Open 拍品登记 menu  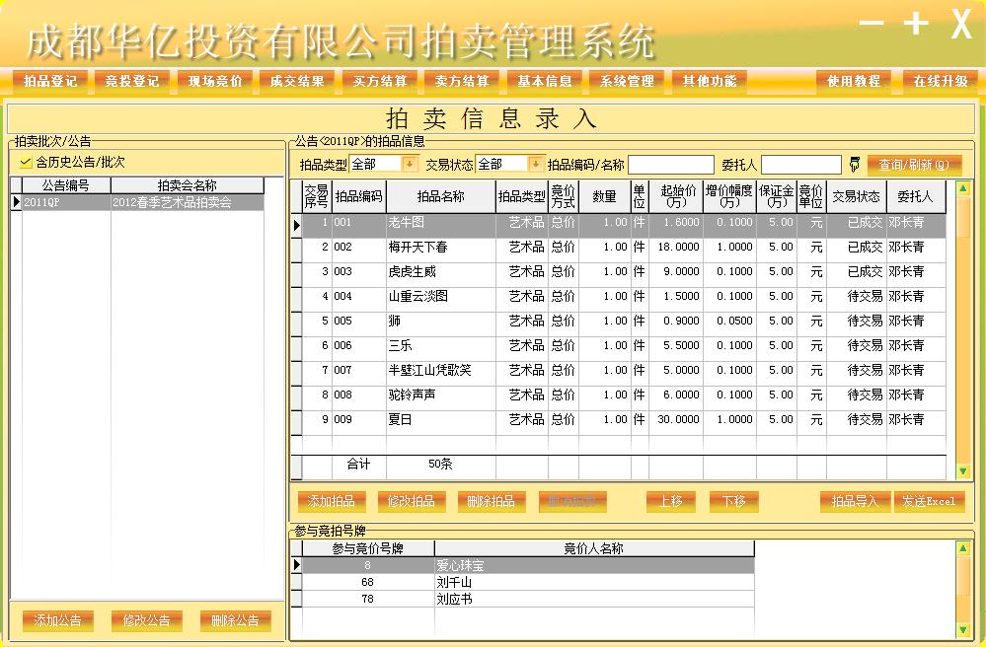click(x=50, y=81)
